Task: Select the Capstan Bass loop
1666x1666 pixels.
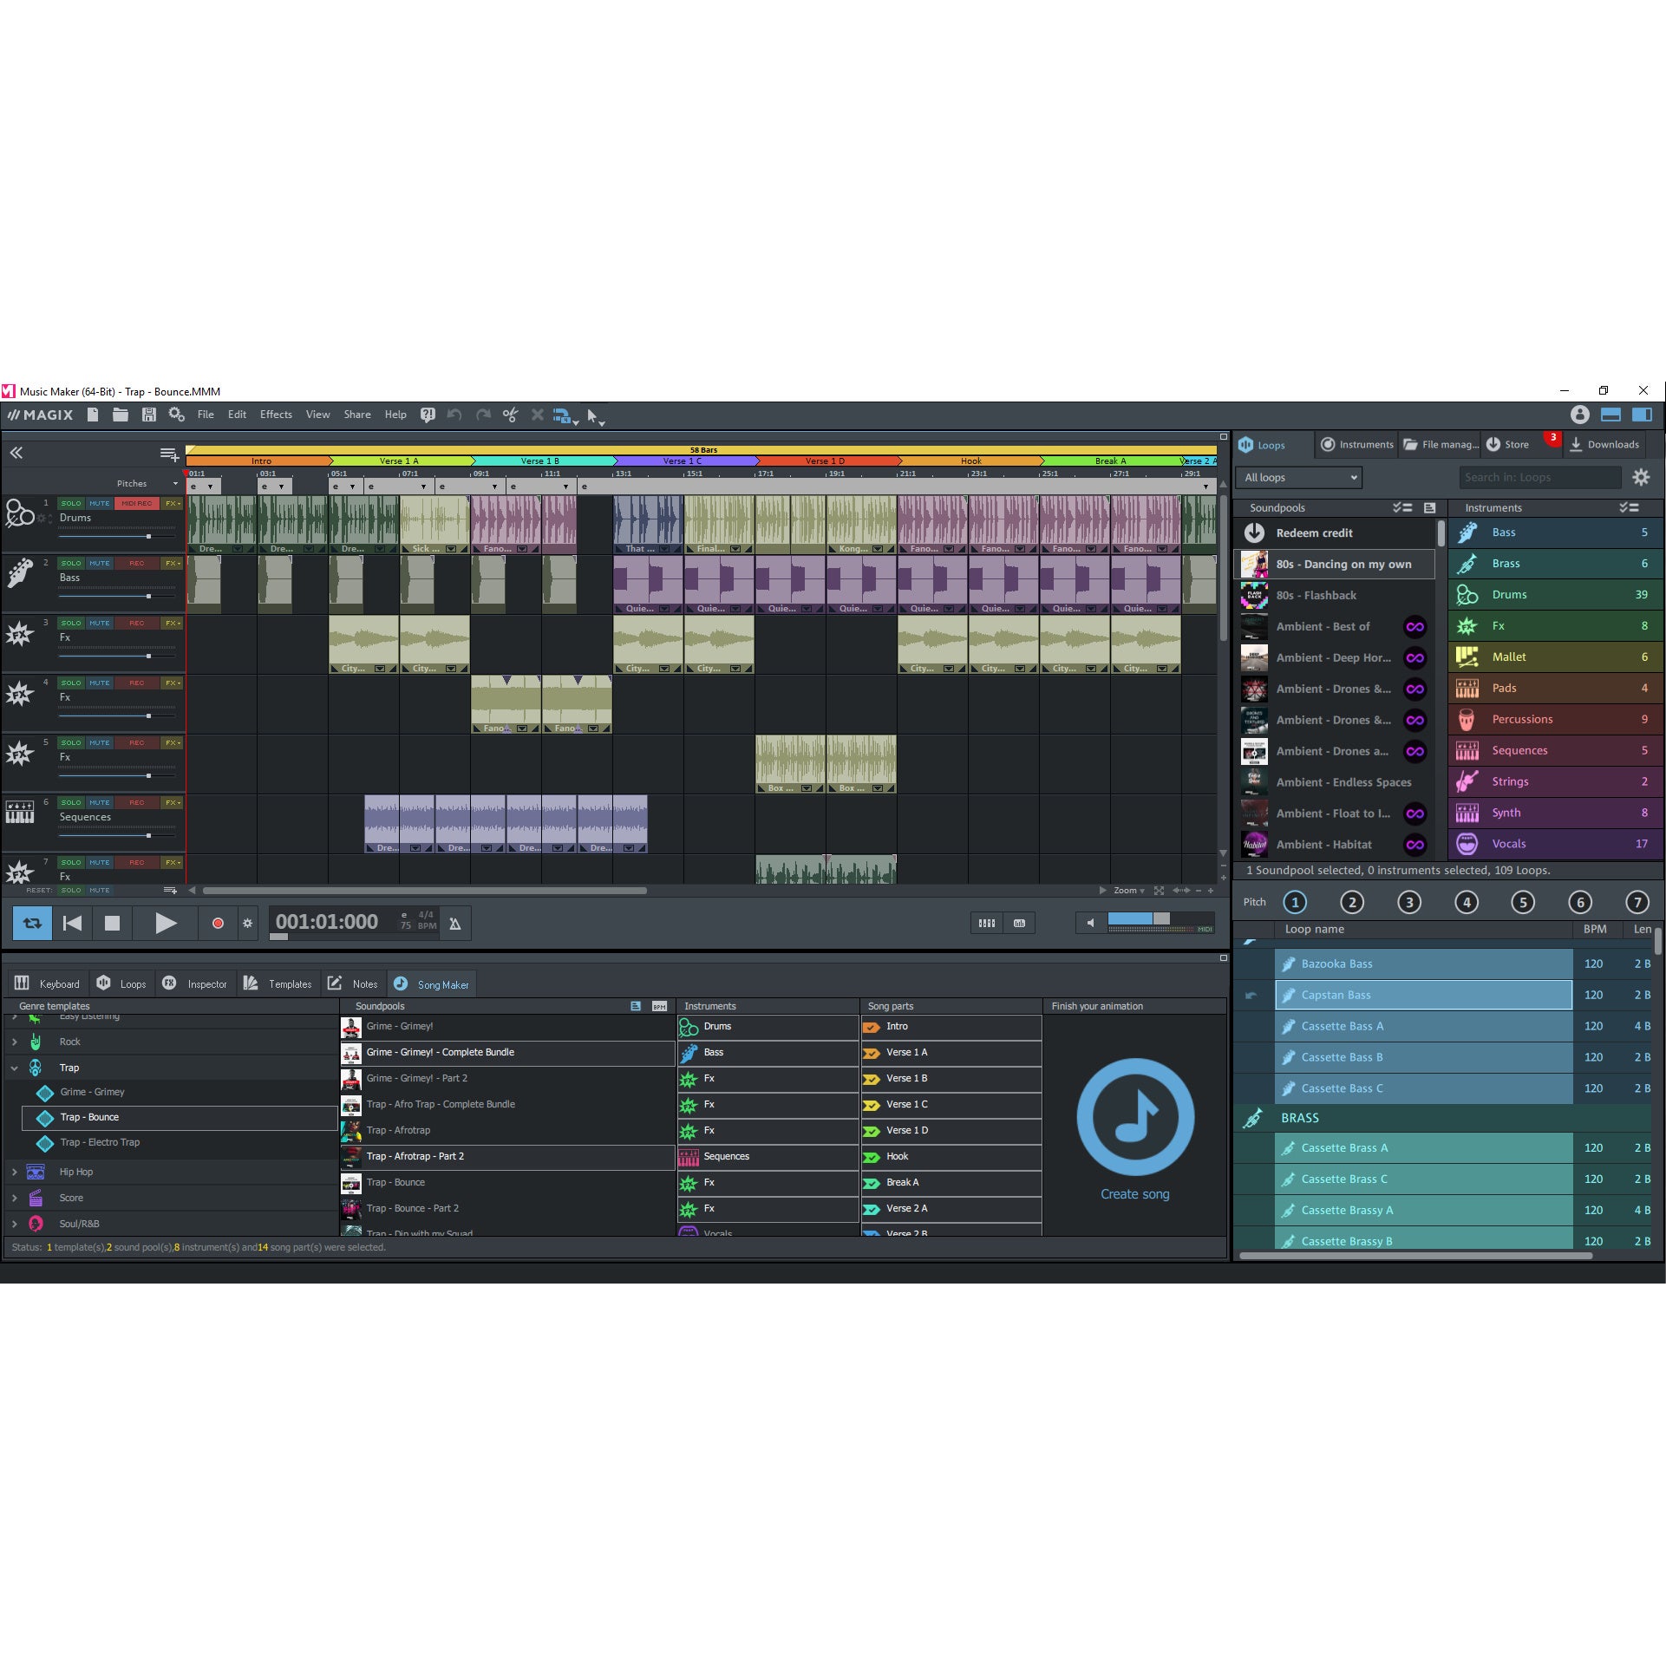Action: click(1423, 996)
